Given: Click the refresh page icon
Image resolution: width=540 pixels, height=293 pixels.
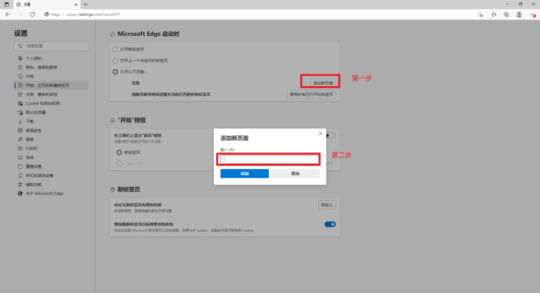Looking at the screenshot, I should [x=33, y=14].
